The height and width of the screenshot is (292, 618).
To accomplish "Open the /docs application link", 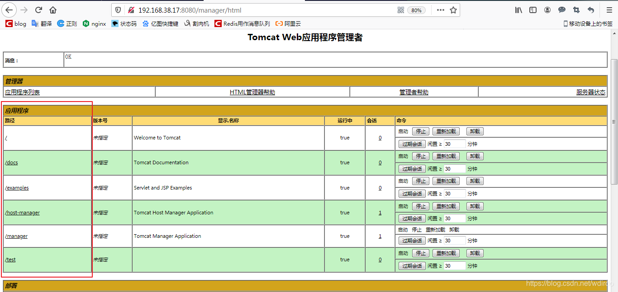I will pos(11,162).
